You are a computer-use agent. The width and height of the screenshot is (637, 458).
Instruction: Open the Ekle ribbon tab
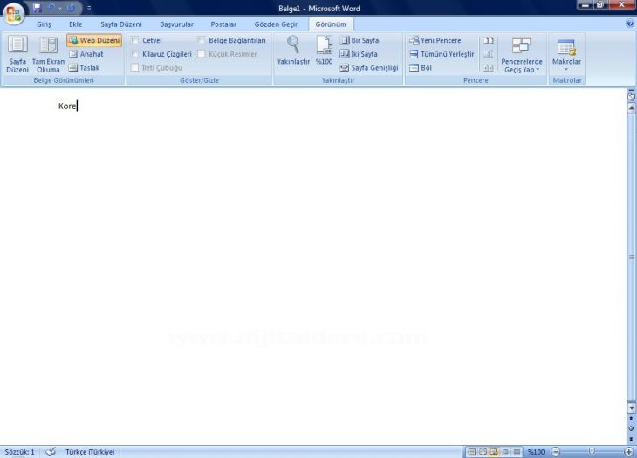(76, 24)
